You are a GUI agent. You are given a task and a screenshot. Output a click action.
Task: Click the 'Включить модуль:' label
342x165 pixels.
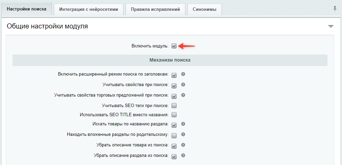150,46
